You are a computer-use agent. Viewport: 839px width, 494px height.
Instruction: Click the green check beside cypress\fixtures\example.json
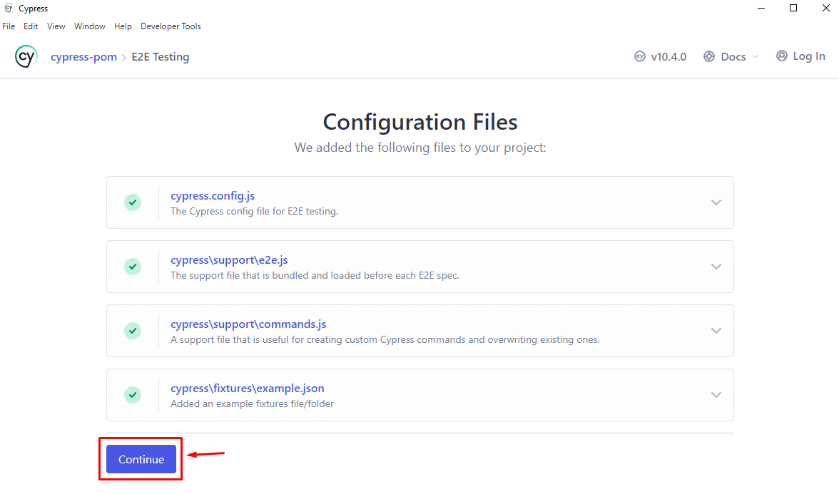point(133,395)
